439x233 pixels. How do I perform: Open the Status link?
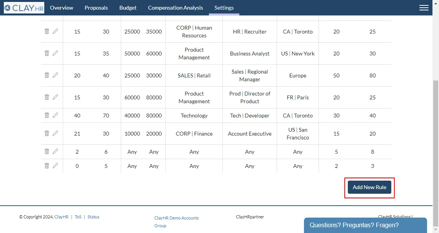[x=93, y=217]
